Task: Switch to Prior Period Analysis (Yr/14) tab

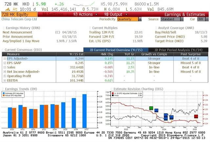Action: click(x=178, y=49)
